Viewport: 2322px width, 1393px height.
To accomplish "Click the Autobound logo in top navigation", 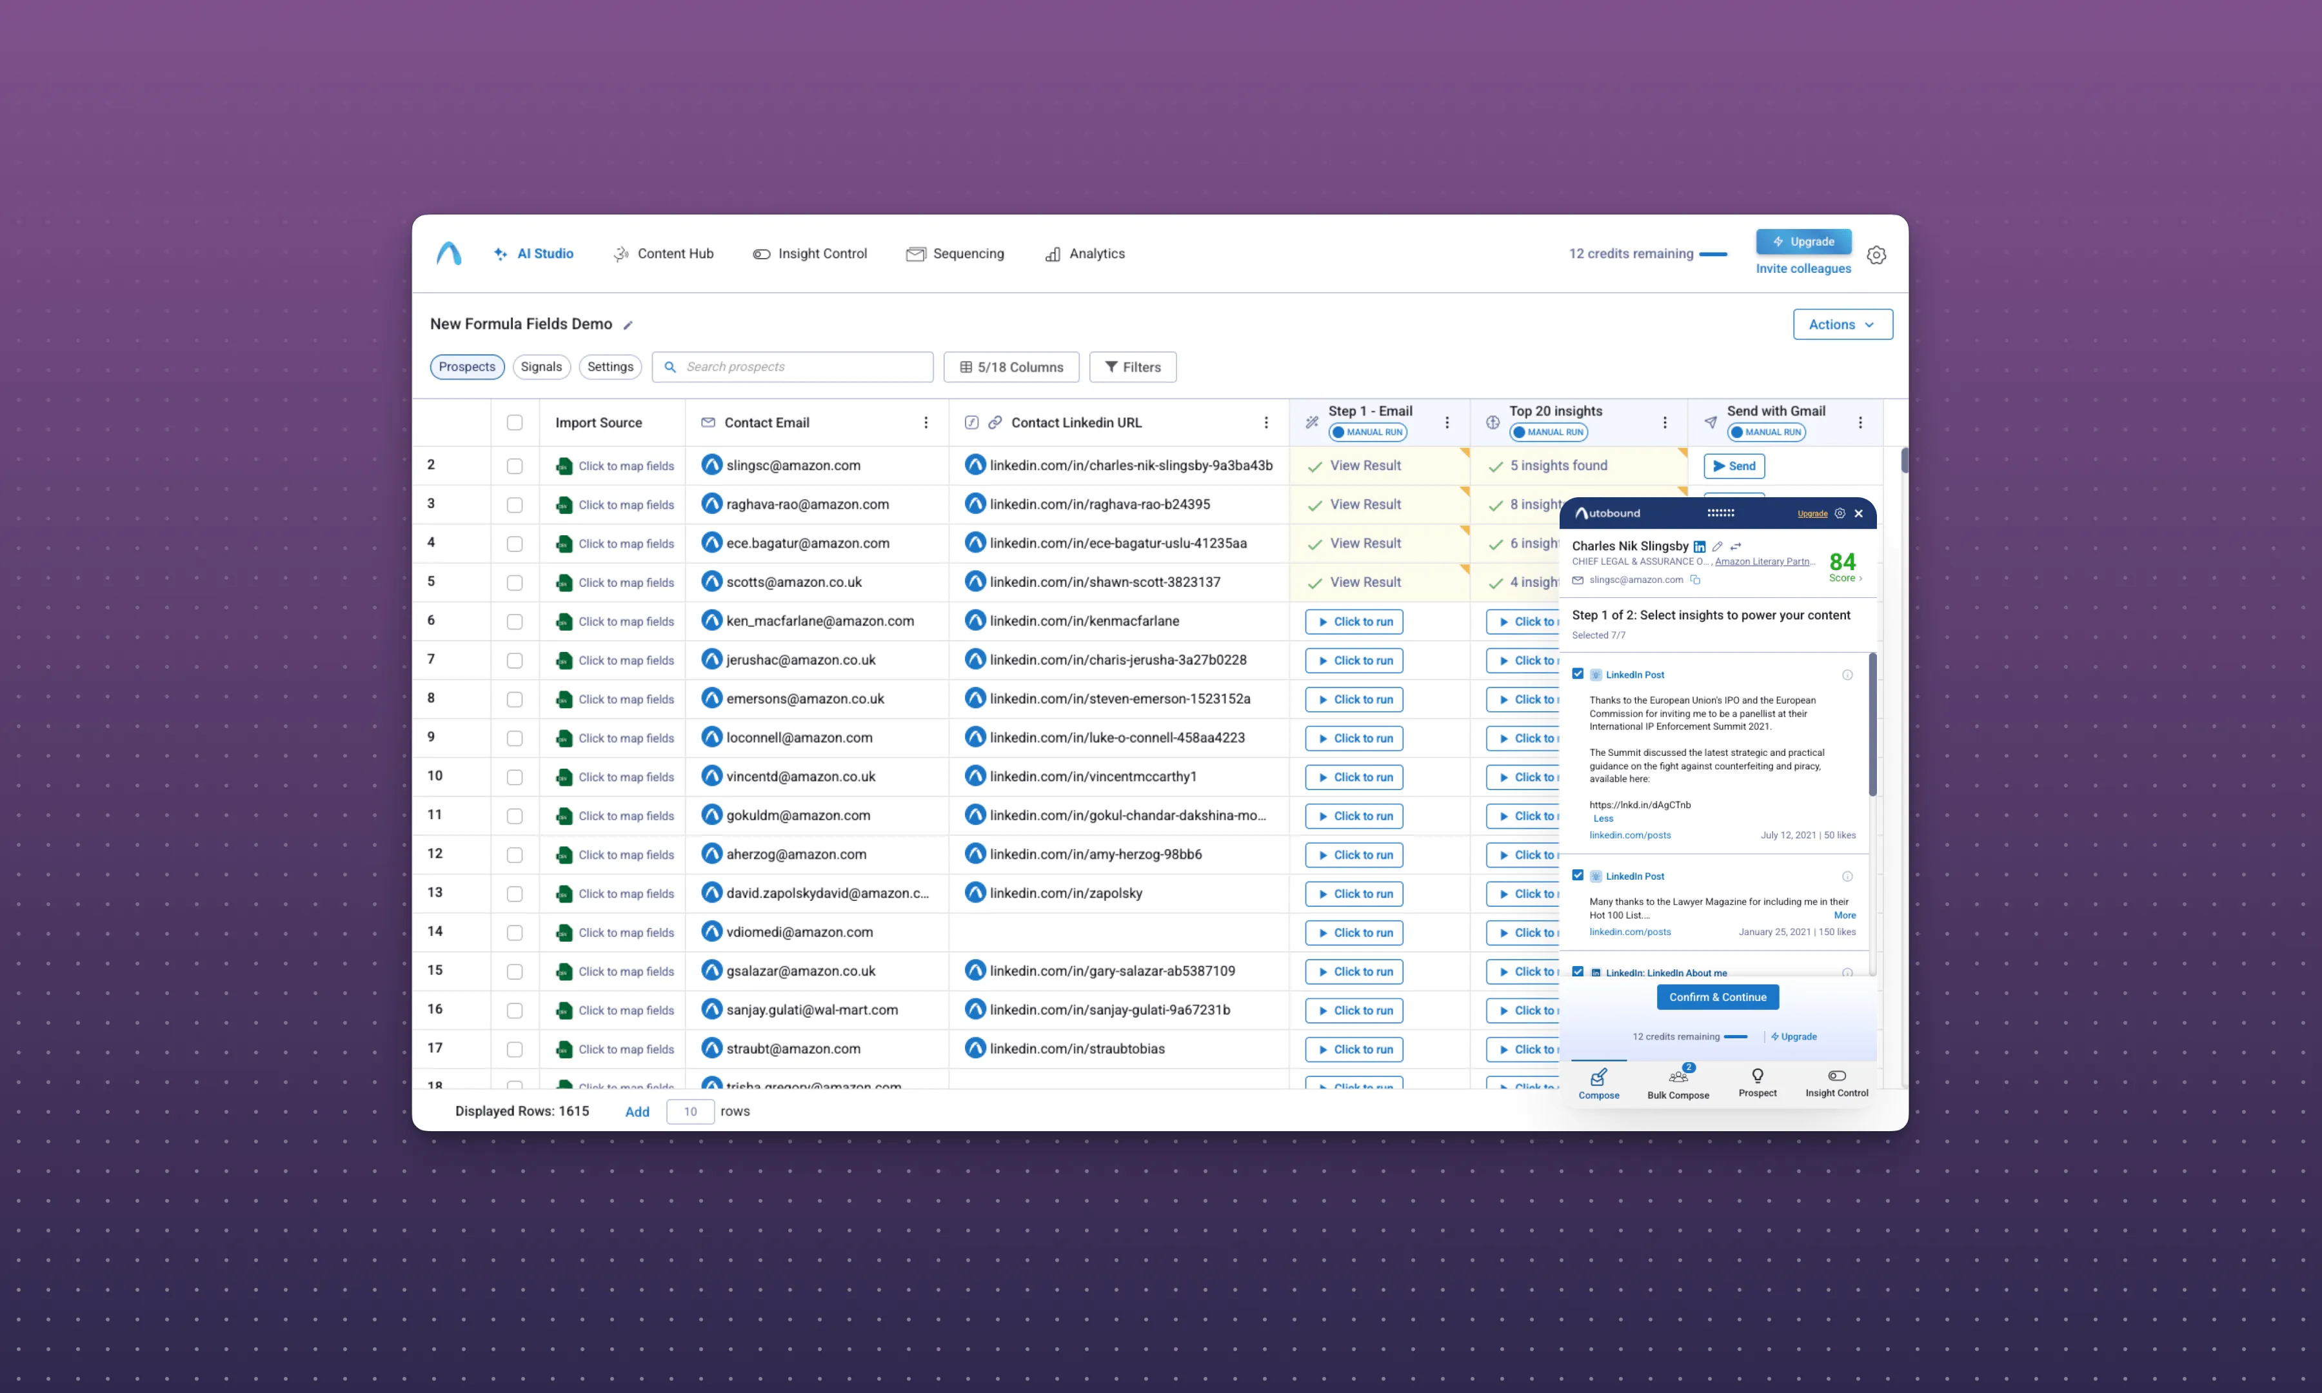I will [x=449, y=253].
